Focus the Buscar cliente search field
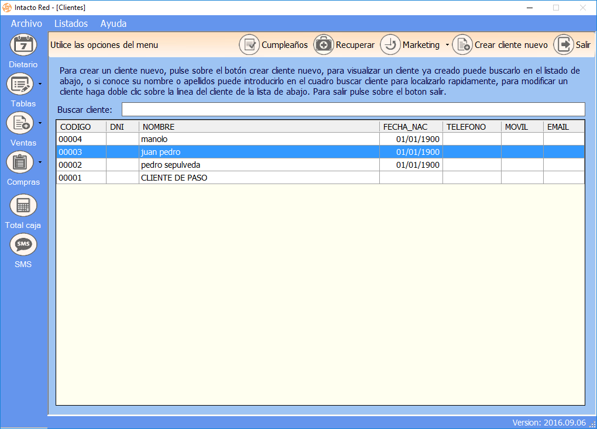 [x=353, y=109]
